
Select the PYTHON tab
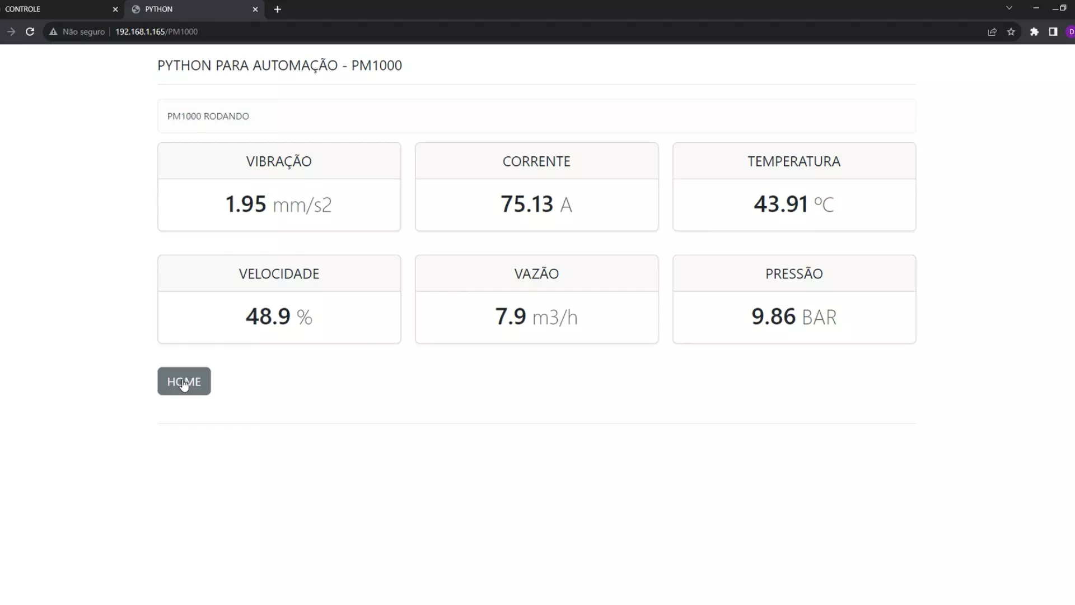coord(185,9)
